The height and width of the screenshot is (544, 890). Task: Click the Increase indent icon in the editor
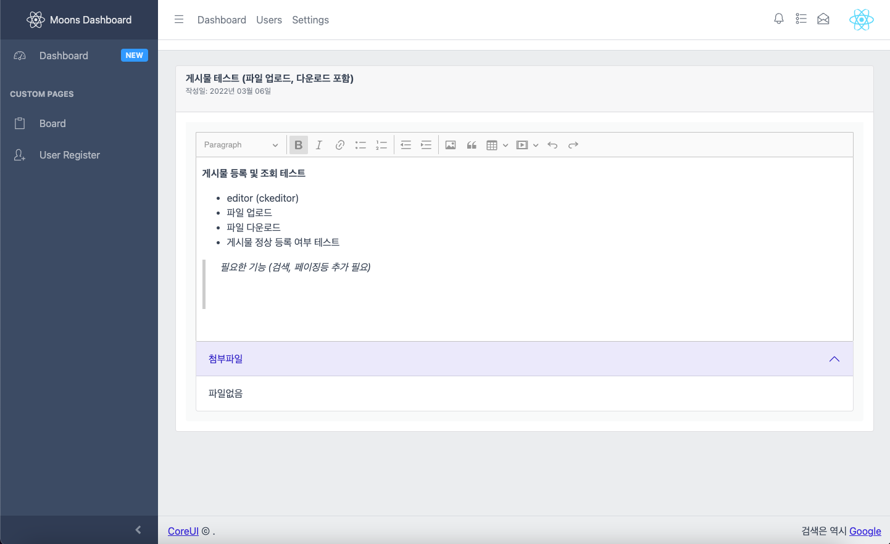[426, 144]
